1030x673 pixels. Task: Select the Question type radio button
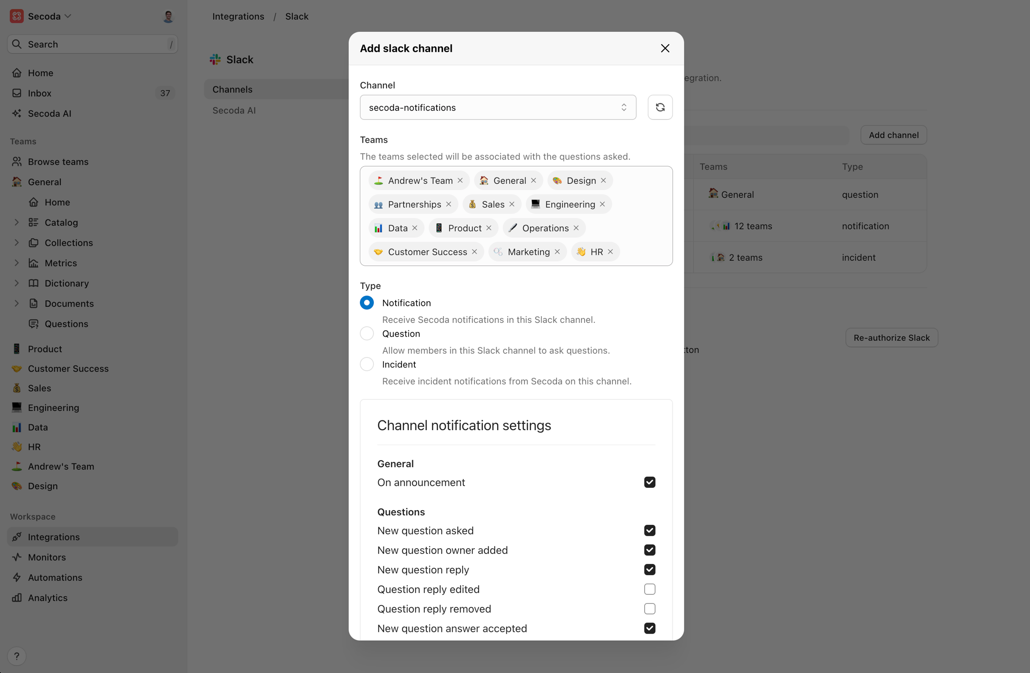367,334
